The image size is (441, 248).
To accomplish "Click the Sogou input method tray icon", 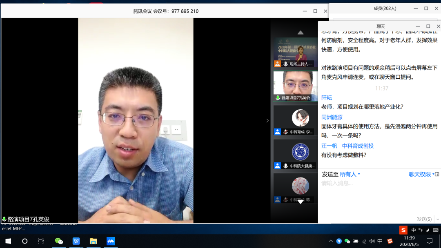I will point(390,241).
